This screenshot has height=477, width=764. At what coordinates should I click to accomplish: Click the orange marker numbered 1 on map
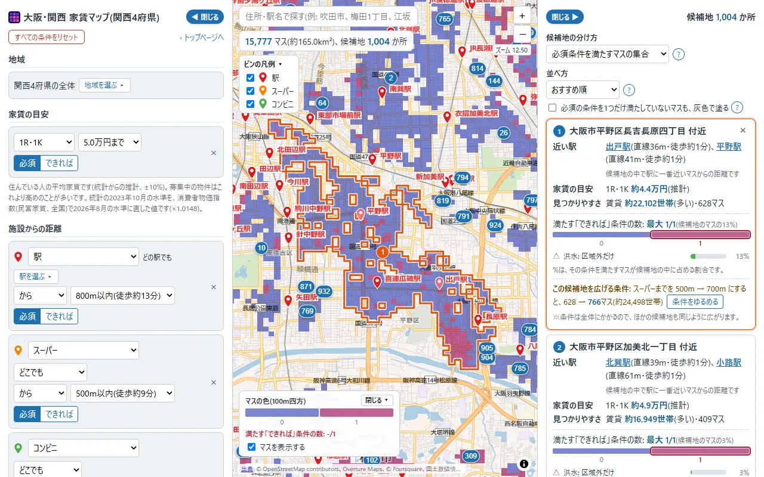click(383, 252)
